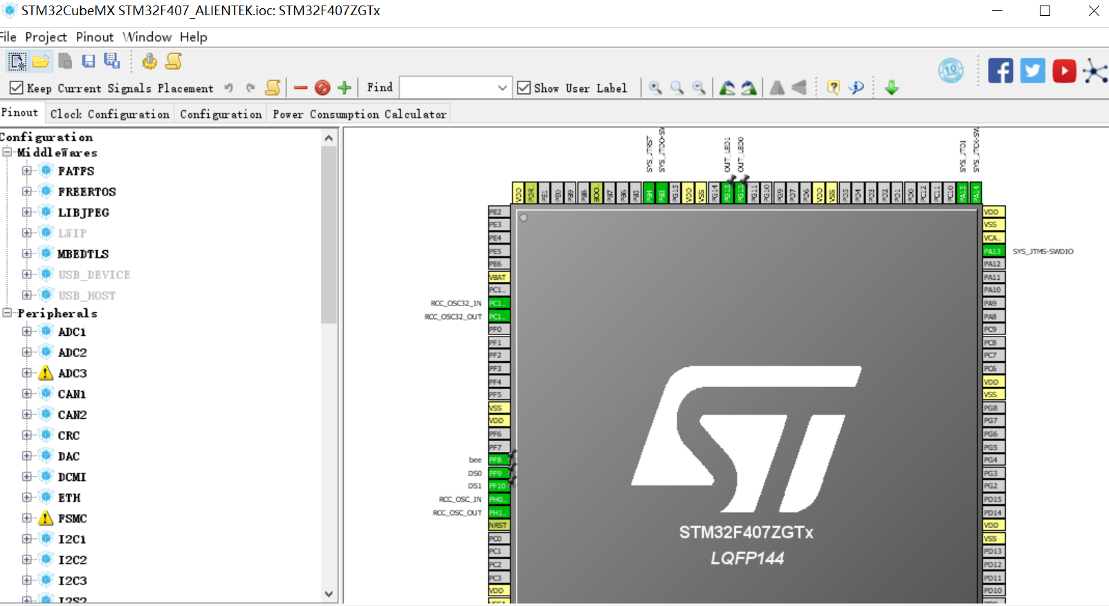Open the Twitter link icon
Viewport: 1109px width, 606px height.
pyautogui.click(x=1033, y=70)
